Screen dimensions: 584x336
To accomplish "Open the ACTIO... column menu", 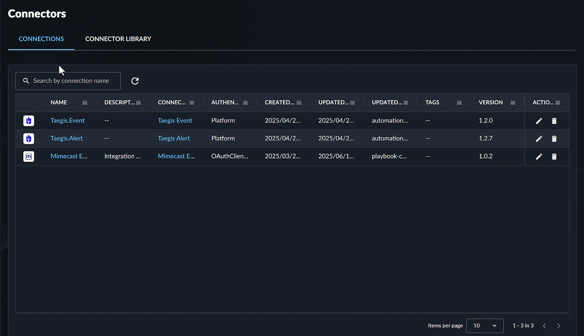I will pos(558,103).
